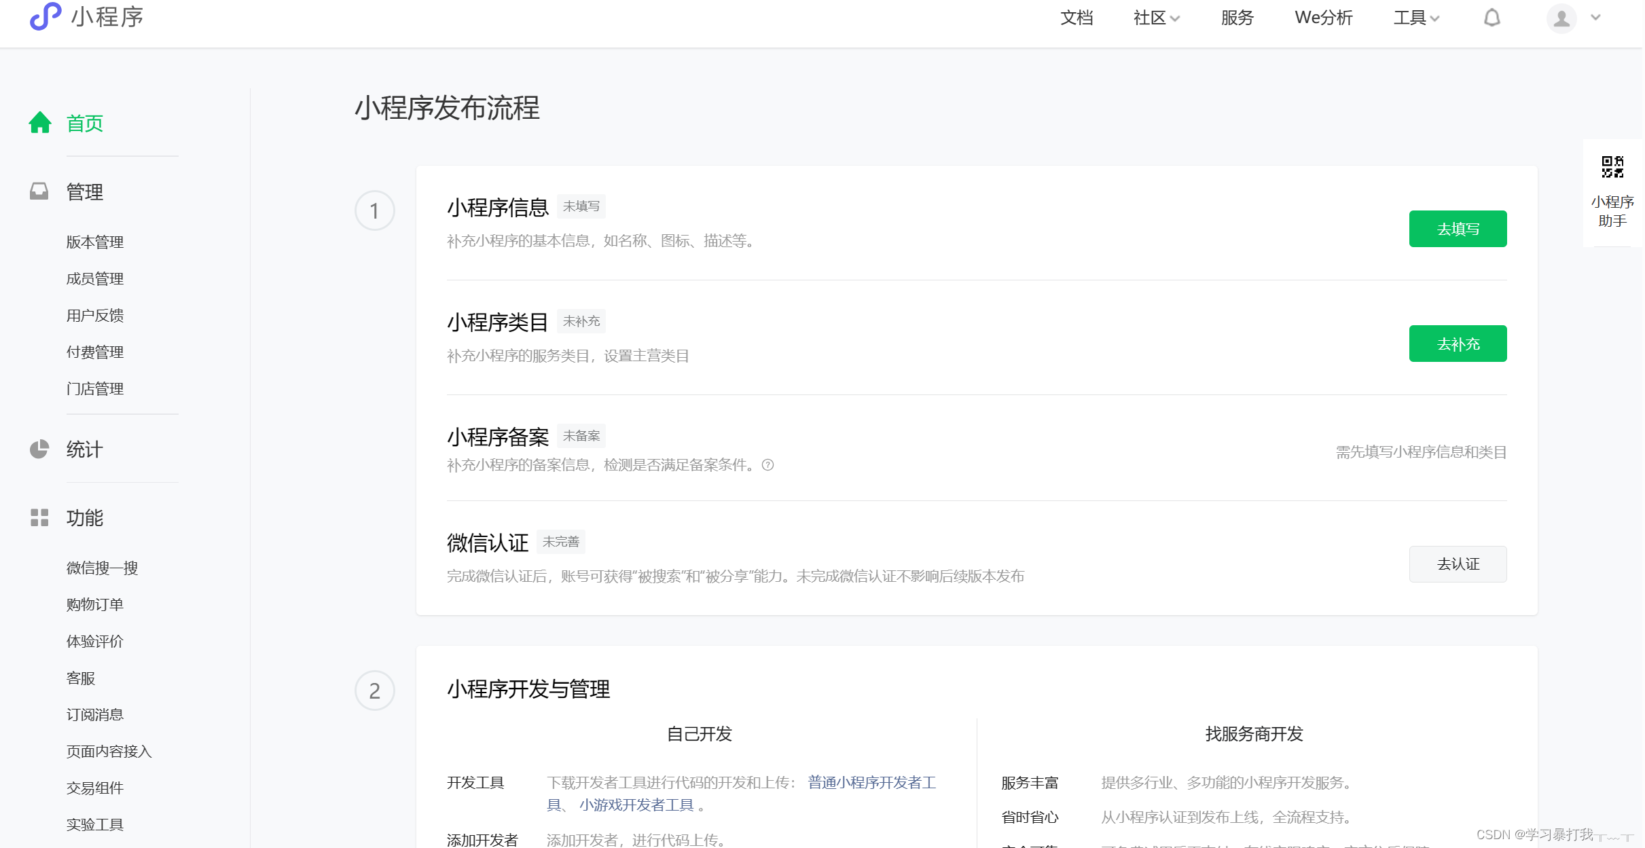Click the green 去填写 button

click(x=1458, y=229)
